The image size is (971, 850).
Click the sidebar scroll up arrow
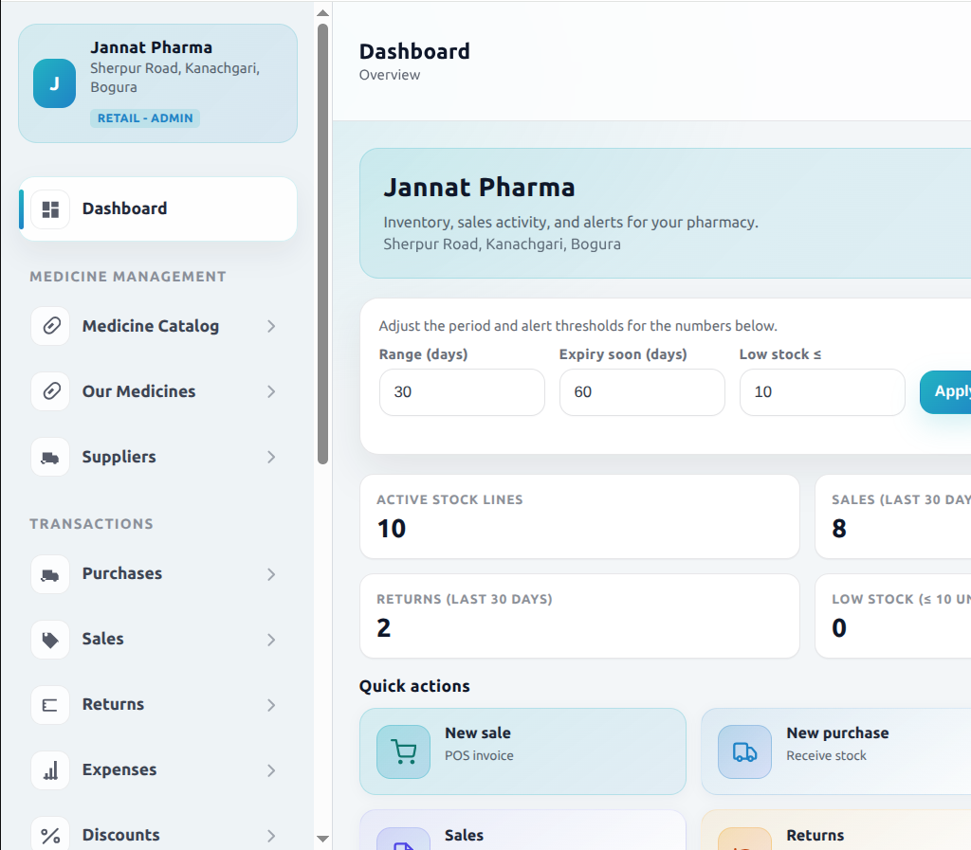tap(322, 12)
